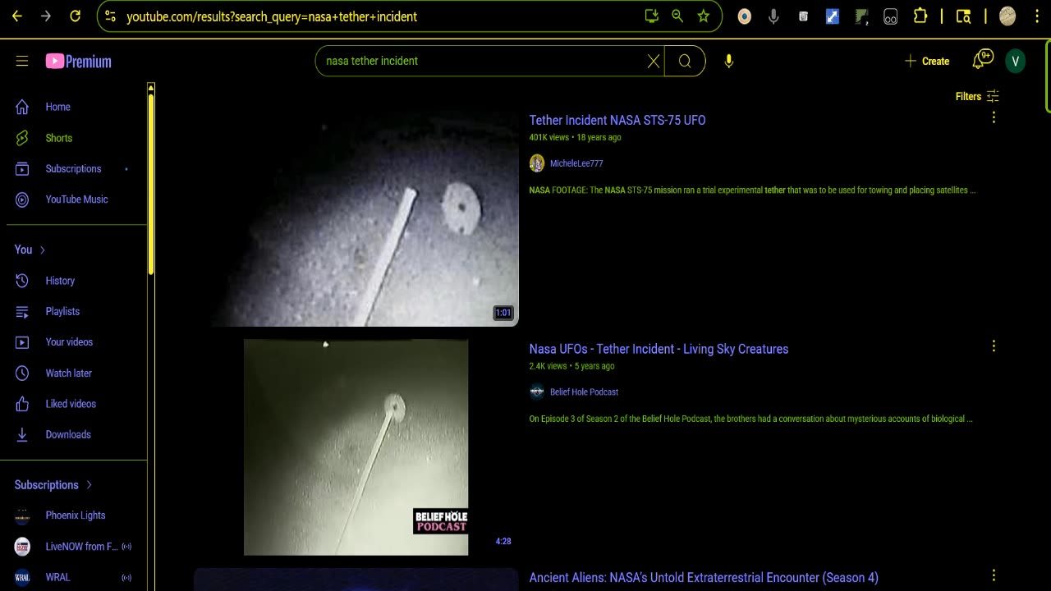This screenshot has height=591, width=1051.
Task: Open the tab search side panel icon
Action: 964,16
